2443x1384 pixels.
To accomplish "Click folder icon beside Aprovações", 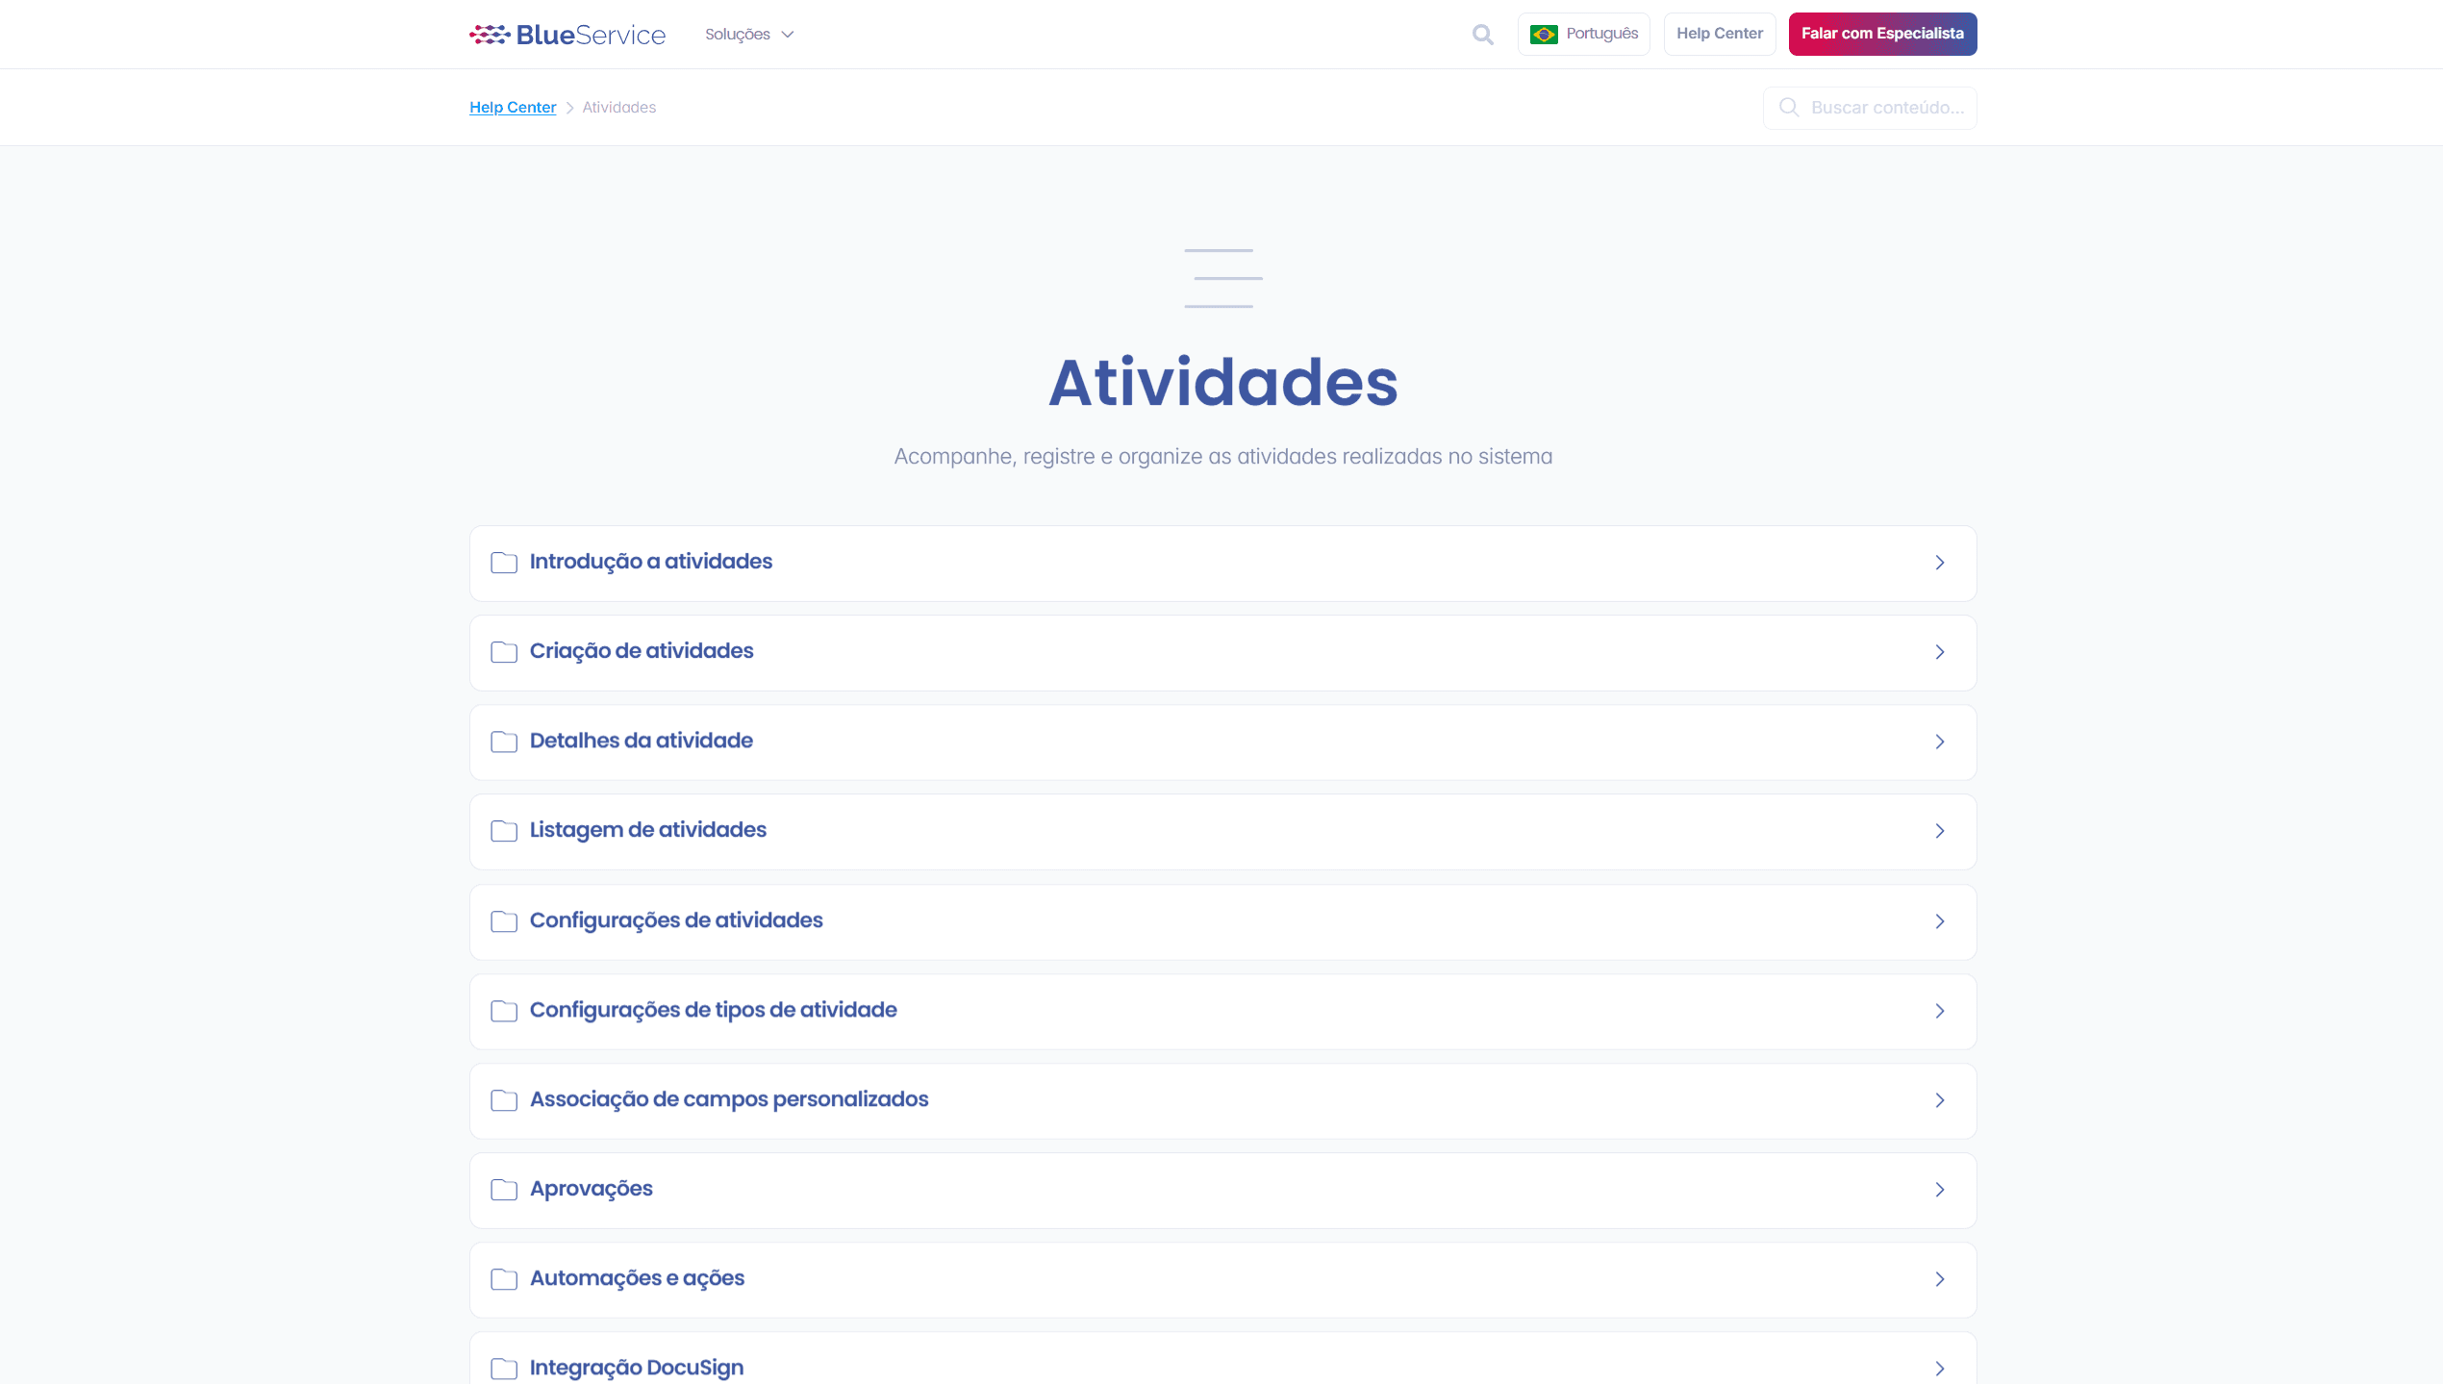I will 503,1190.
